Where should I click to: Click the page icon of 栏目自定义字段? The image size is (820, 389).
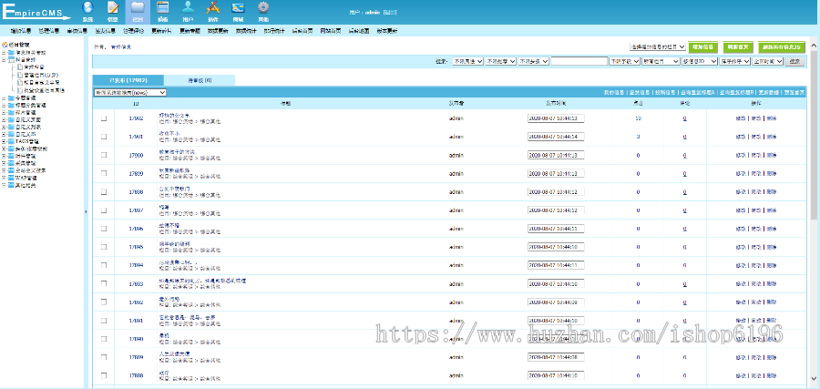click(20, 82)
